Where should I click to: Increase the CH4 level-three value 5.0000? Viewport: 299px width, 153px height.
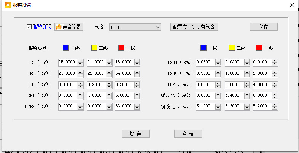tap(137, 94)
